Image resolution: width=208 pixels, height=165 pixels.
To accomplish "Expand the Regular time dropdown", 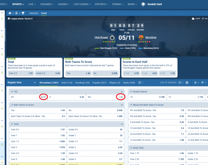I will pyautogui.click(x=22, y=82).
